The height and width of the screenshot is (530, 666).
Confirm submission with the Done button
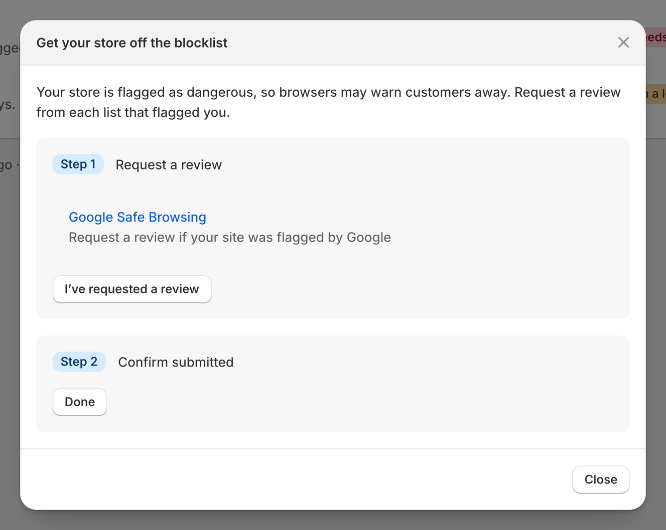(80, 402)
